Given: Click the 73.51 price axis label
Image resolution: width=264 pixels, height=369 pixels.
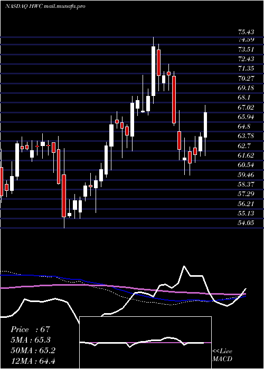Looking at the screenshot, I should (246, 49).
